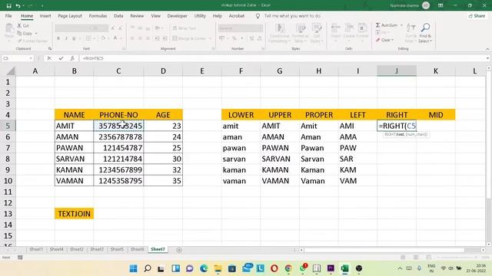Confirm the formula with the checkmark
Image resolution: width=492 pixels, height=276 pixels.
(x=61, y=58)
